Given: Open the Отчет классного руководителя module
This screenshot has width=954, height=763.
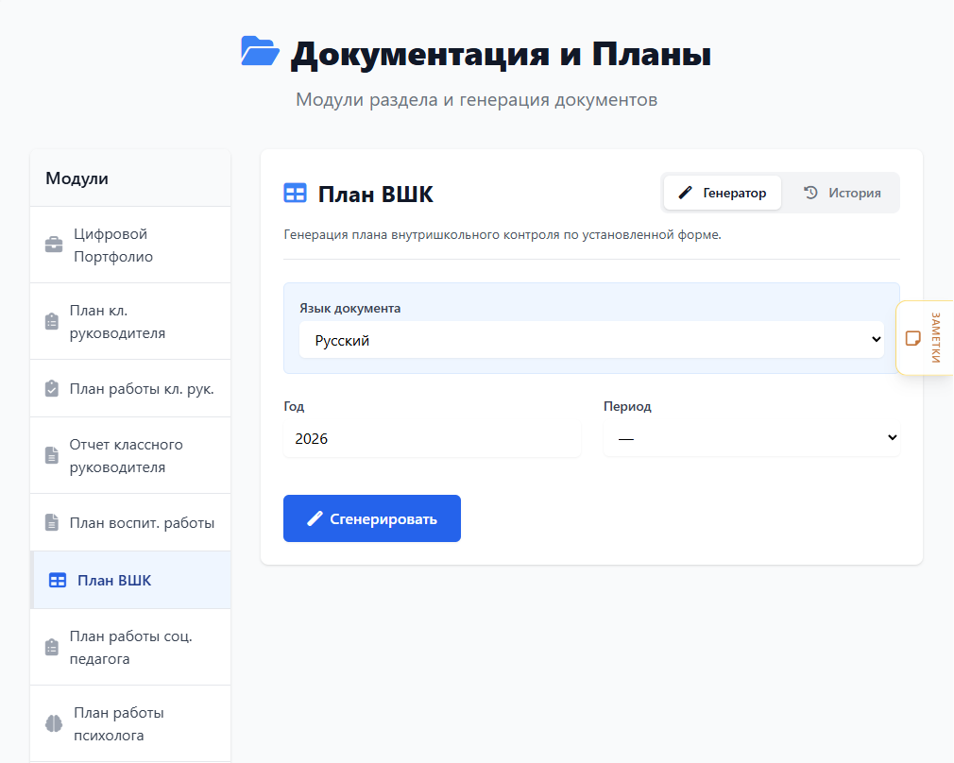Looking at the screenshot, I should coord(130,455).
